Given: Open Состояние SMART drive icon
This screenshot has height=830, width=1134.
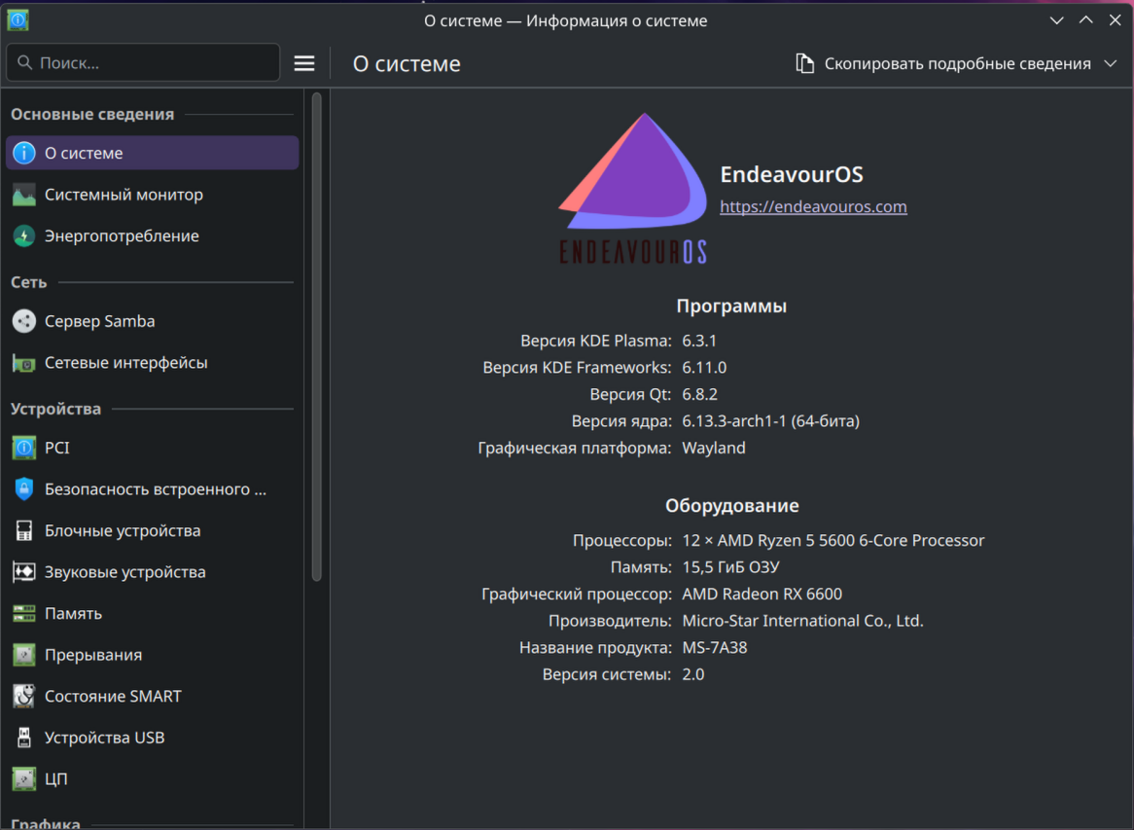Looking at the screenshot, I should pyautogui.click(x=24, y=696).
